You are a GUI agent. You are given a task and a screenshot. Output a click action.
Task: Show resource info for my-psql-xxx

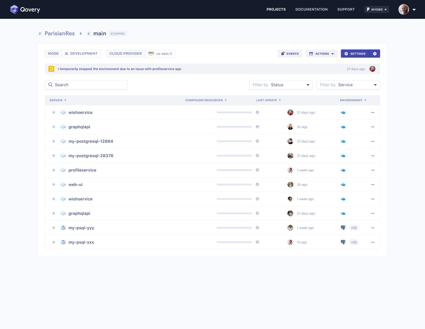257,242
